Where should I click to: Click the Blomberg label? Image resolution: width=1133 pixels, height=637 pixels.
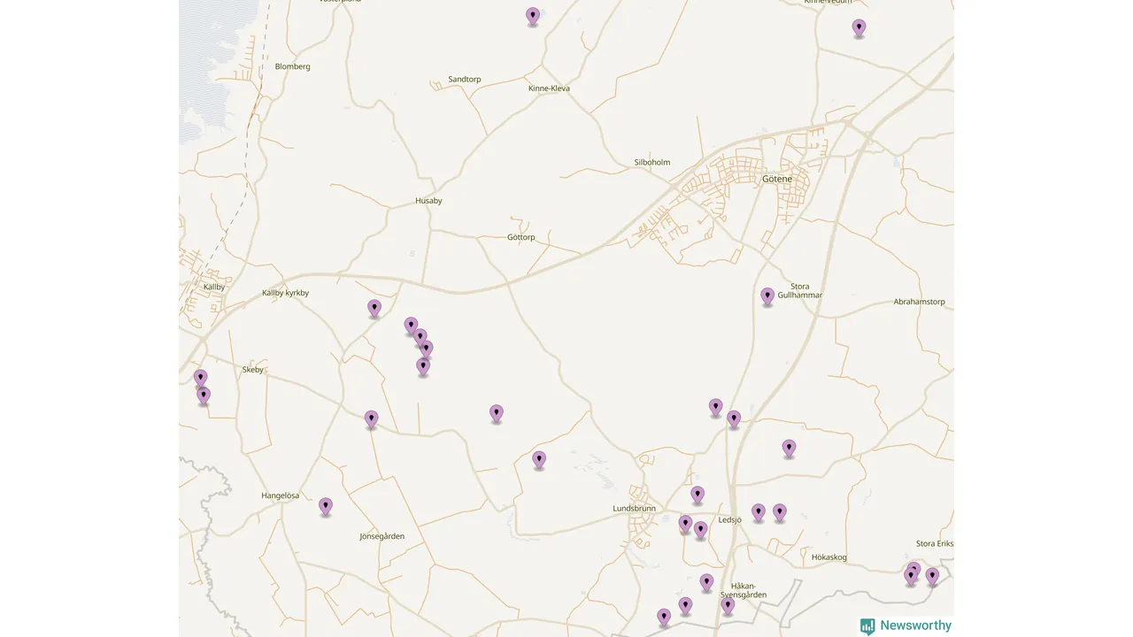(292, 66)
